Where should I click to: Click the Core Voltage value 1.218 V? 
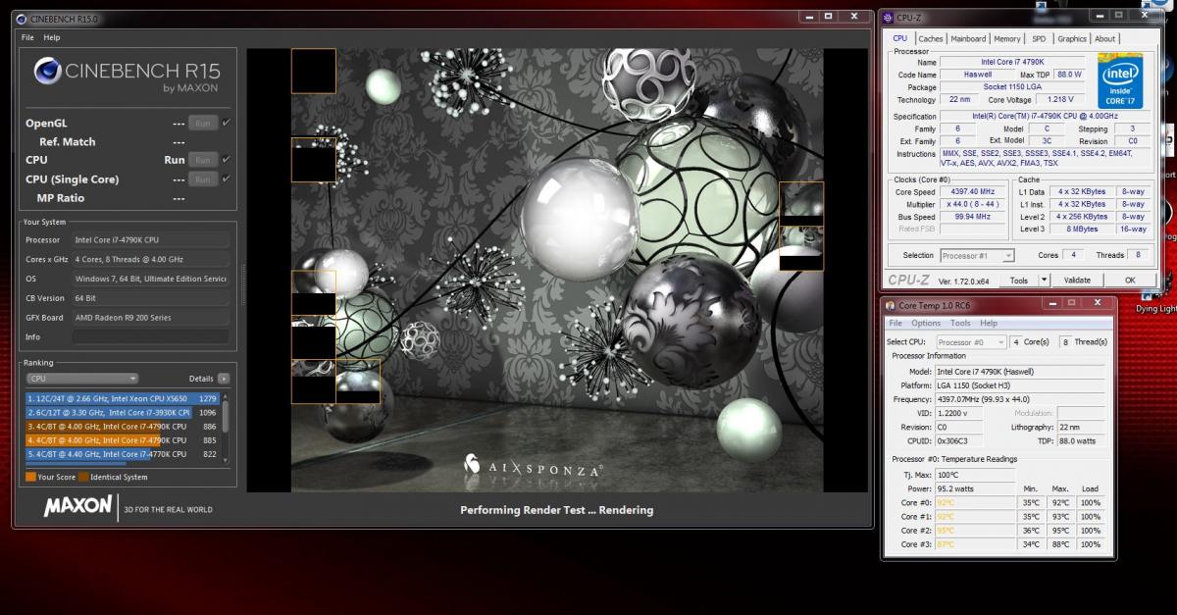(1058, 99)
